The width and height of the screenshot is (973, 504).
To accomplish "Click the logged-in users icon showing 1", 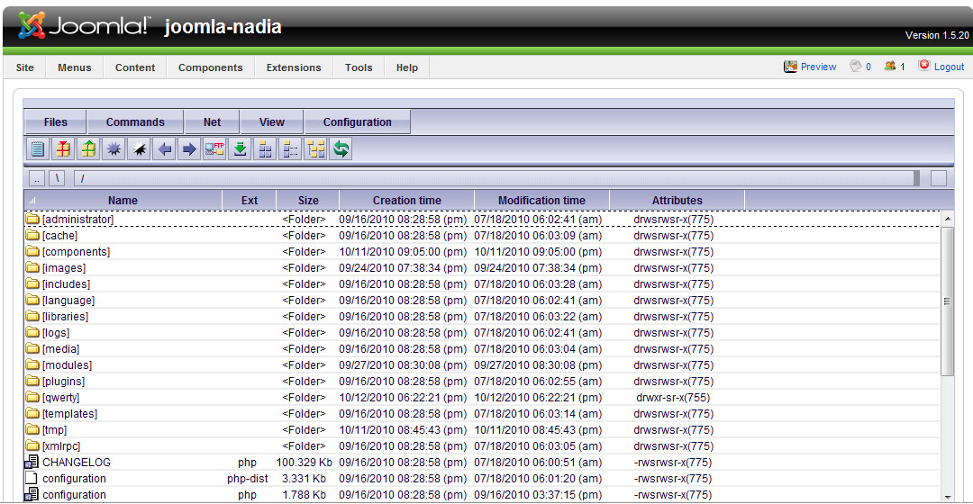I will pyautogui.click(x=890, y=66).
